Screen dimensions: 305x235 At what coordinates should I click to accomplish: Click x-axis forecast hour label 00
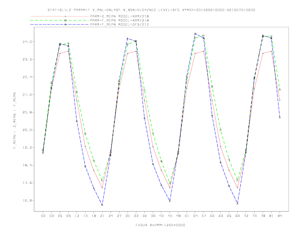pos(43,216)
